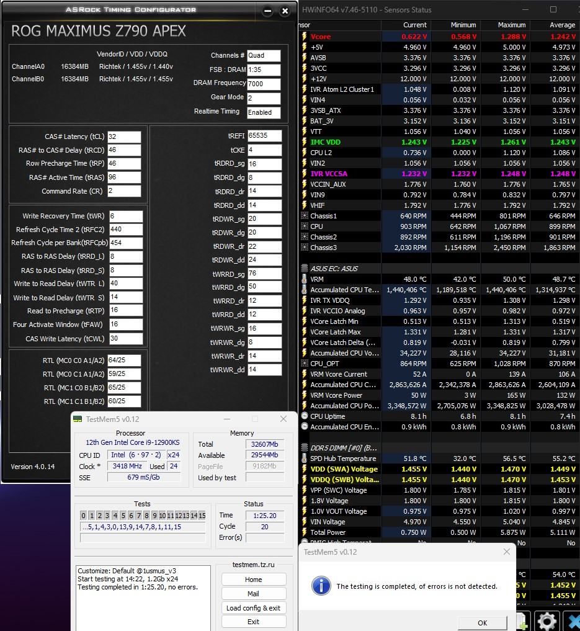Click the thermometer icon beside VRM
Image resolution: width=580 pixels, height=631 pixels.
[305, 279]
